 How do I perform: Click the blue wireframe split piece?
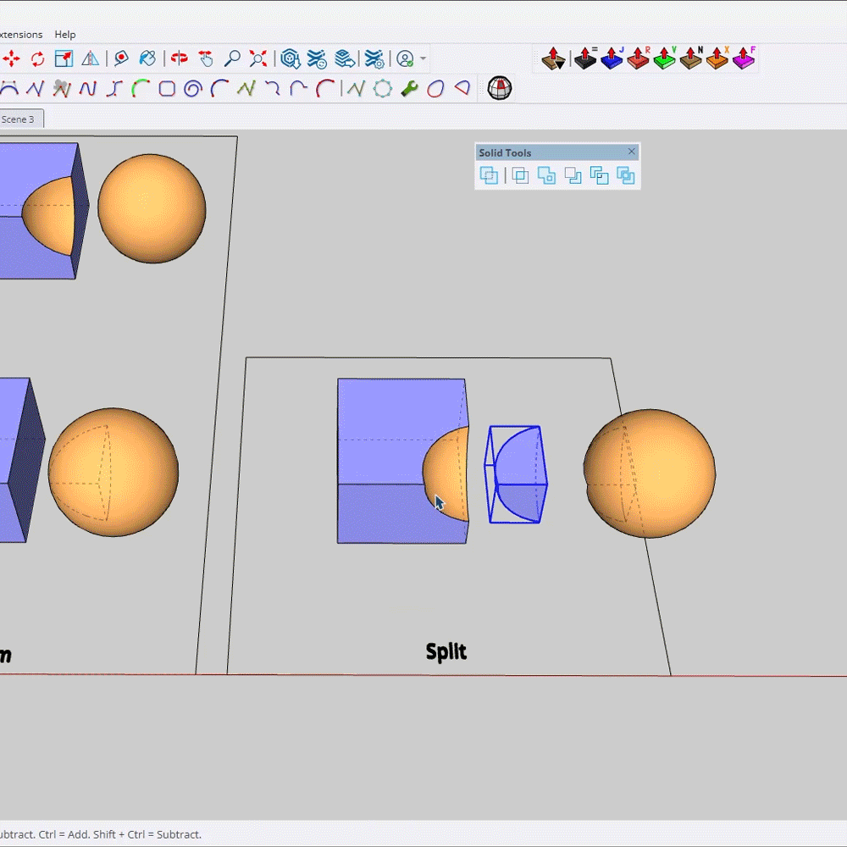pyautogui.click(x=515, y=474)
